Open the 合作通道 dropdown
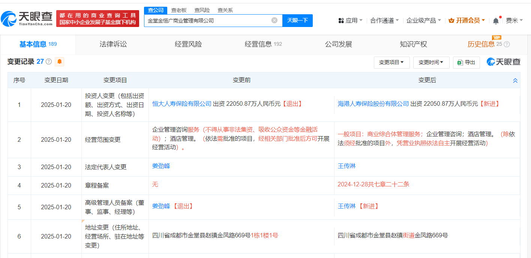This screenshot has width=531, height=258. [x=384, y=20]
